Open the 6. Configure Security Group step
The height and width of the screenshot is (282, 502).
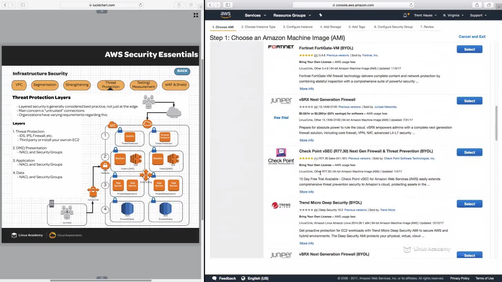393,27
